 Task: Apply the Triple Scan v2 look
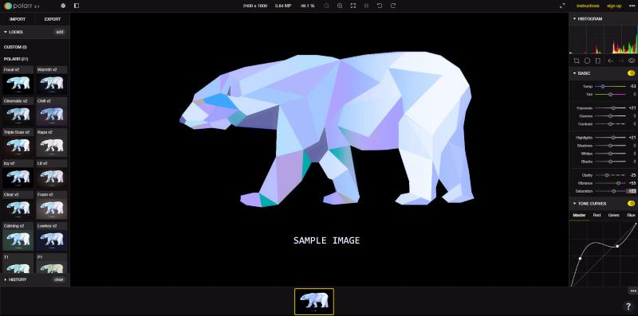coord(18,143)
